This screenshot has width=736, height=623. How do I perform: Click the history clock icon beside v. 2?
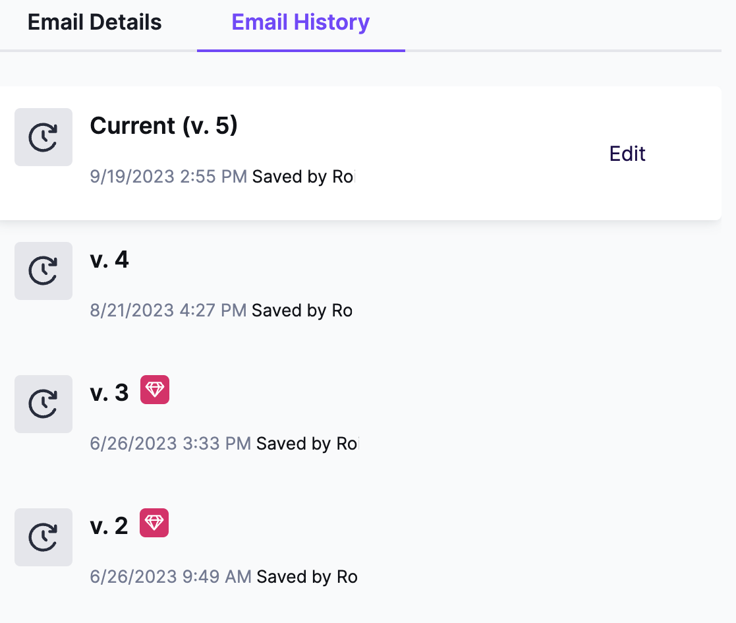tap(43, 537)
